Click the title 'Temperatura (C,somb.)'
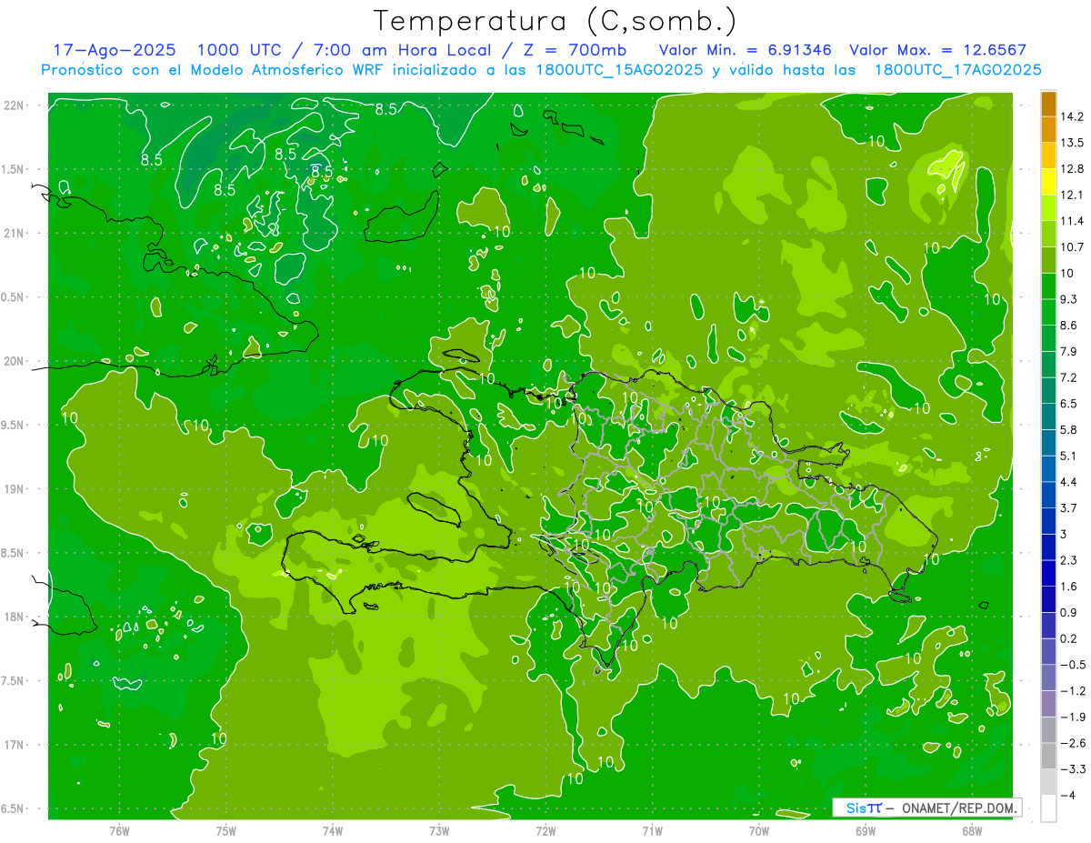Image resolution: width=1091 pixels, height=843 pixels. coord(555,20)
